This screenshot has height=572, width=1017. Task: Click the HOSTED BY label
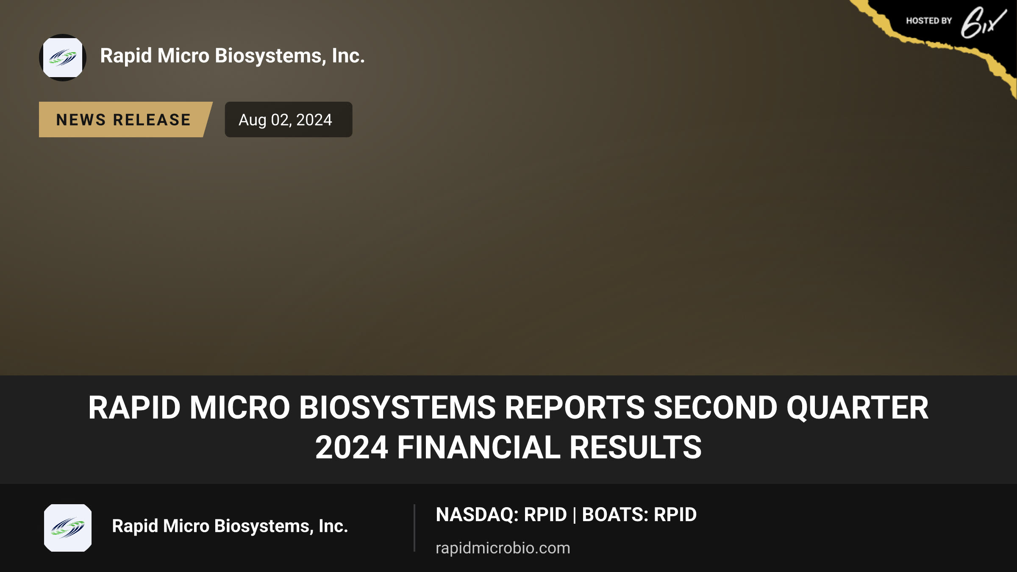[929, 21]
